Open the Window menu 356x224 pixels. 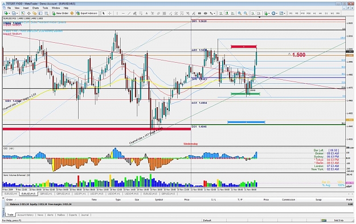pos(56,8)
